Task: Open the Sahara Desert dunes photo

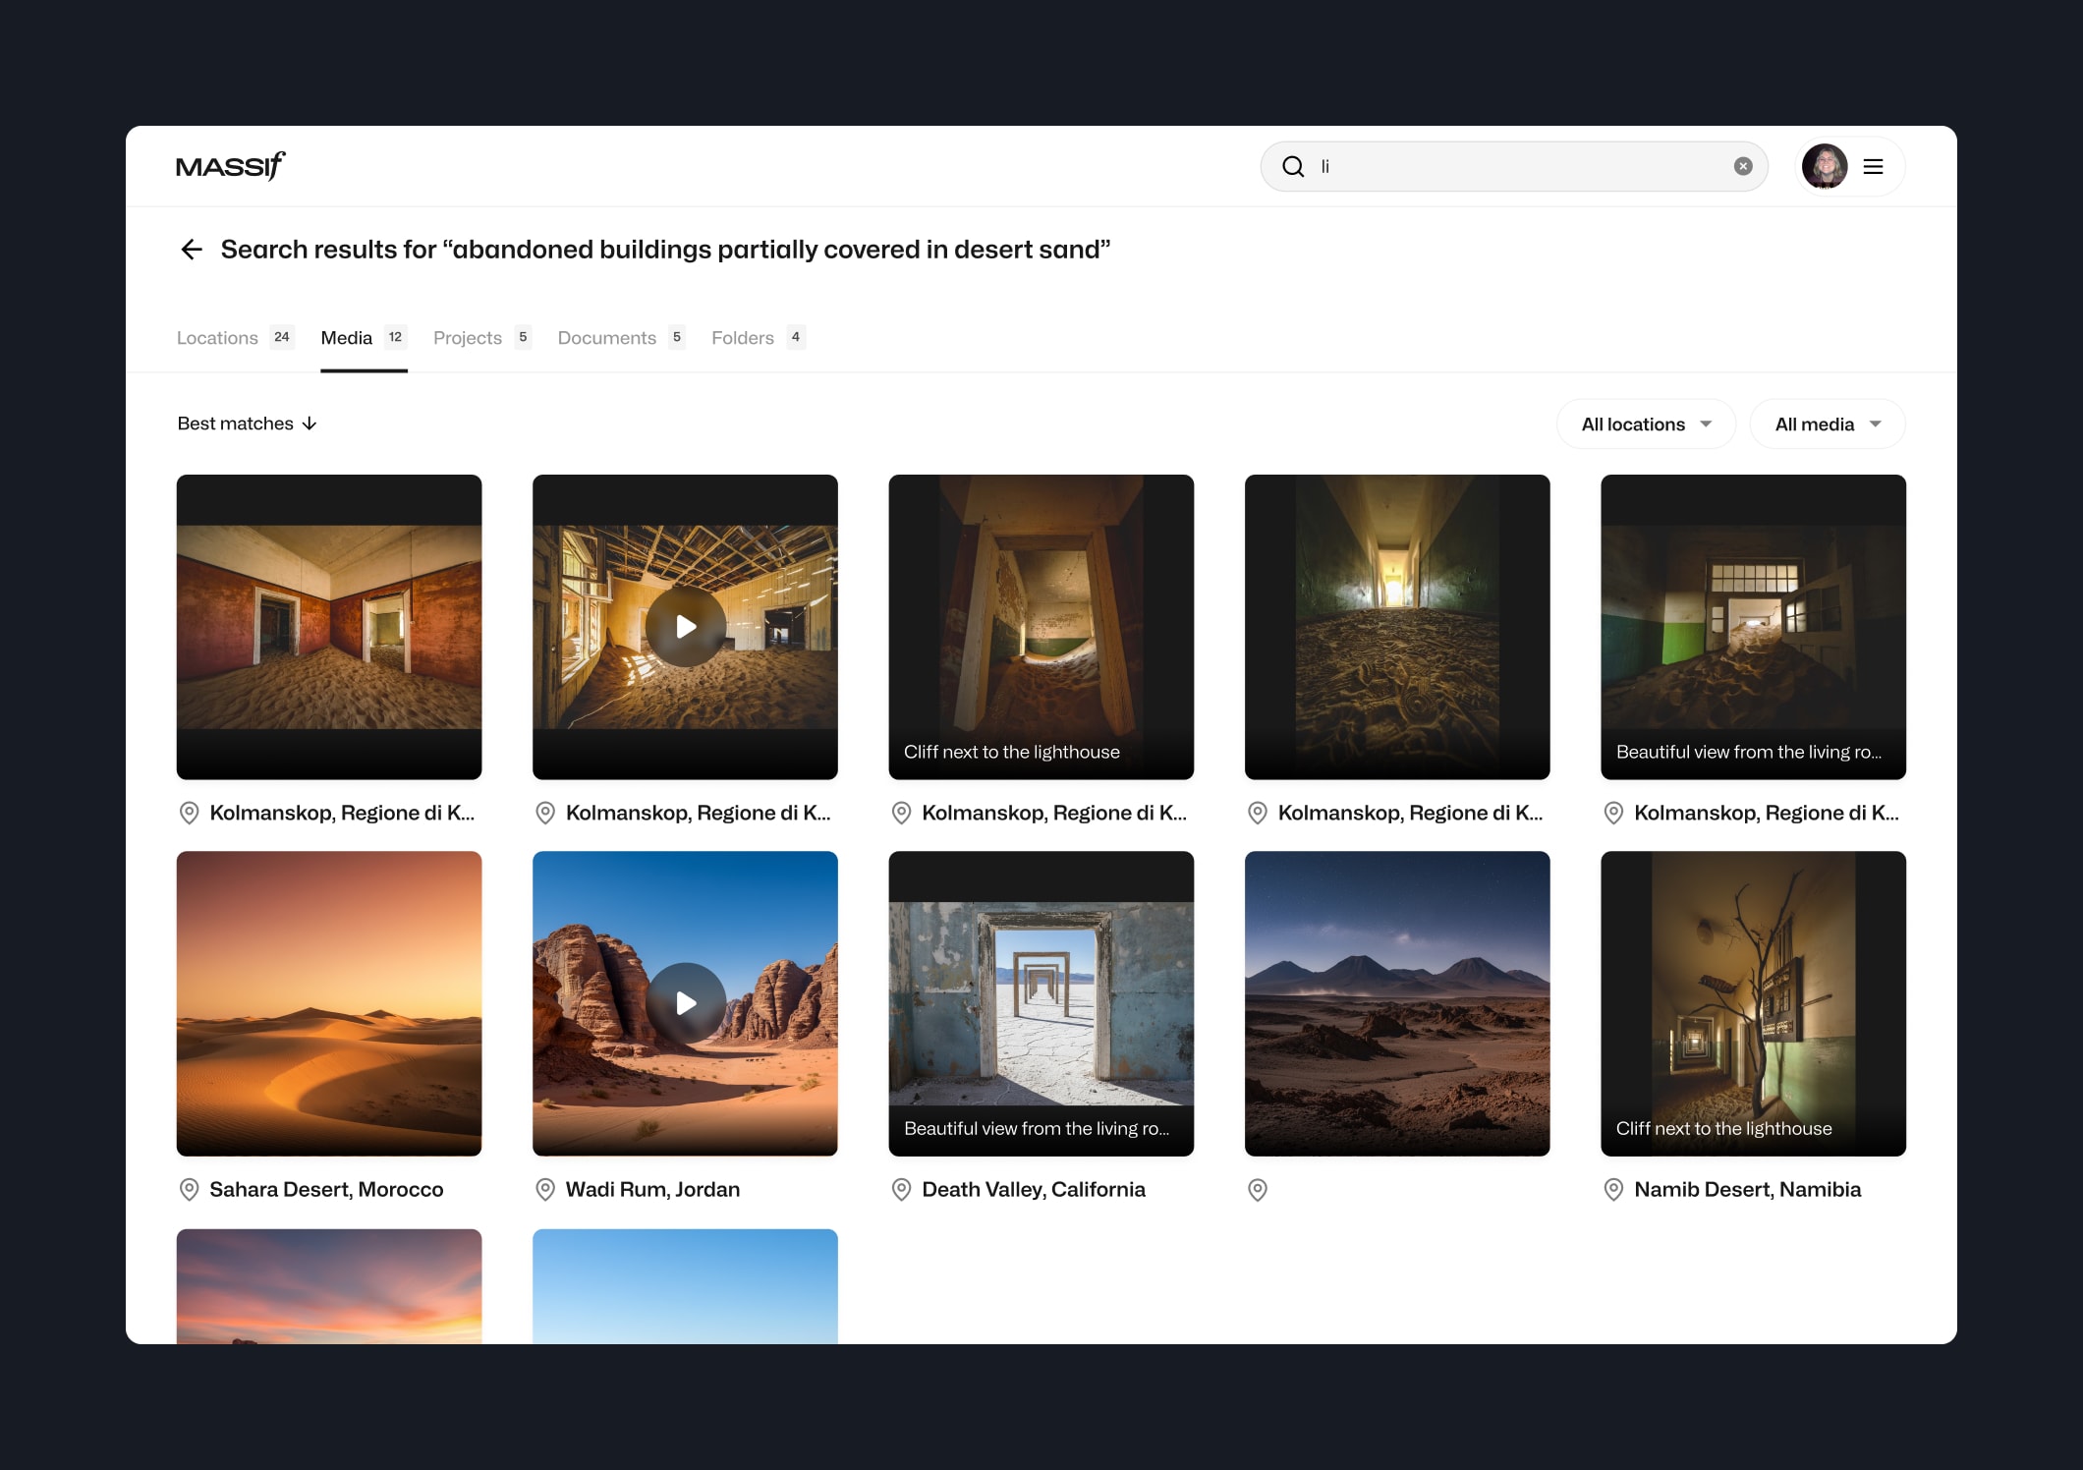Action: pos(329,1003)
